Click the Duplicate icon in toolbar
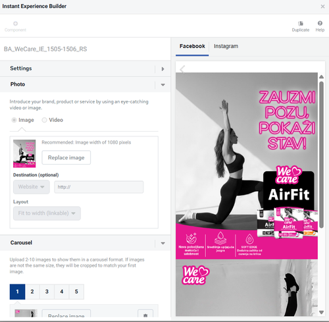The image size is (329, 322). pyautogui.click(x=301, y=24)
